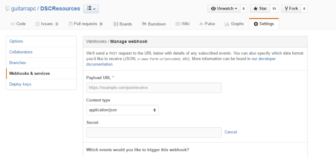Go to the Pull requests tab
The image size is (336, 157).
86,24
